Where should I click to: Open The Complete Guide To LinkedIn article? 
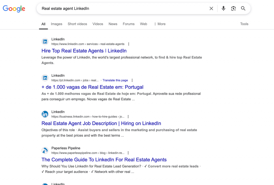[x=104, y=160]
